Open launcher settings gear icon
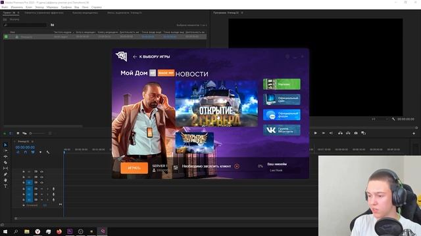The height and width of the screenshot is (236, 421). coord(287,56)
